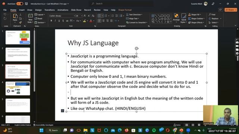Switch to the Design tab
This screenshot has width=239, height=134.
point(38,10)
